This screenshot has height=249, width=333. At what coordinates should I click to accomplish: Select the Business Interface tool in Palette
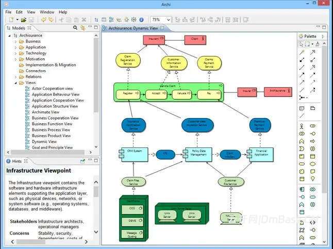(x=312, y=134)
